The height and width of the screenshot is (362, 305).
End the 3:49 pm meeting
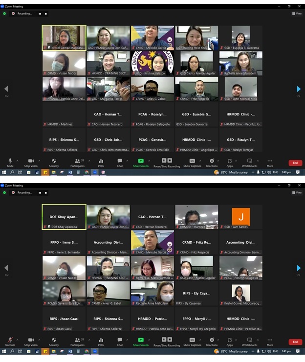point(295,163)
